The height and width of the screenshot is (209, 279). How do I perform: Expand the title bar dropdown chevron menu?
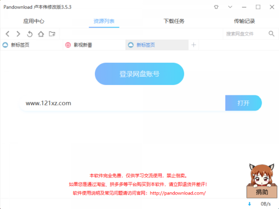click(x=230, y=7)
